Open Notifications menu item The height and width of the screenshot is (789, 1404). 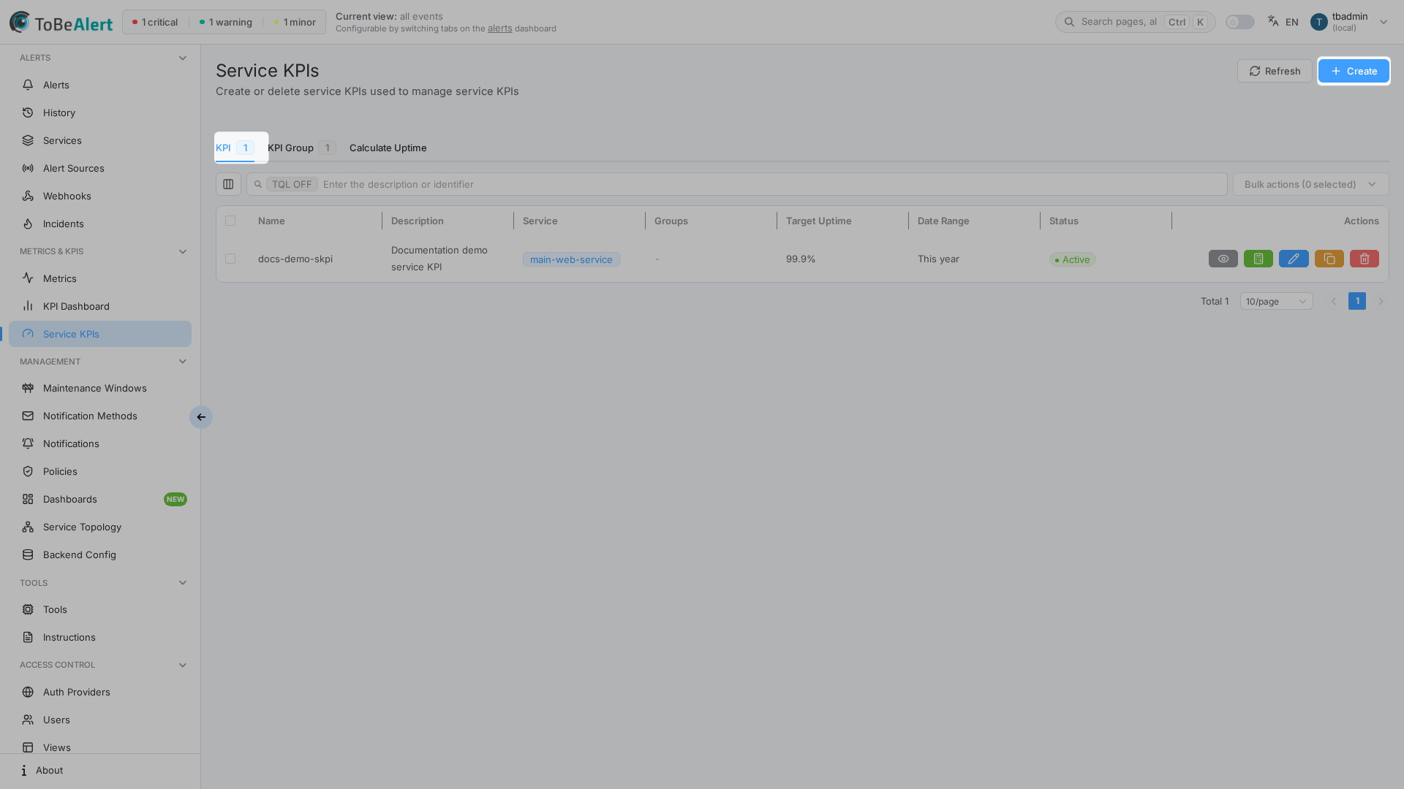(100, 443)
